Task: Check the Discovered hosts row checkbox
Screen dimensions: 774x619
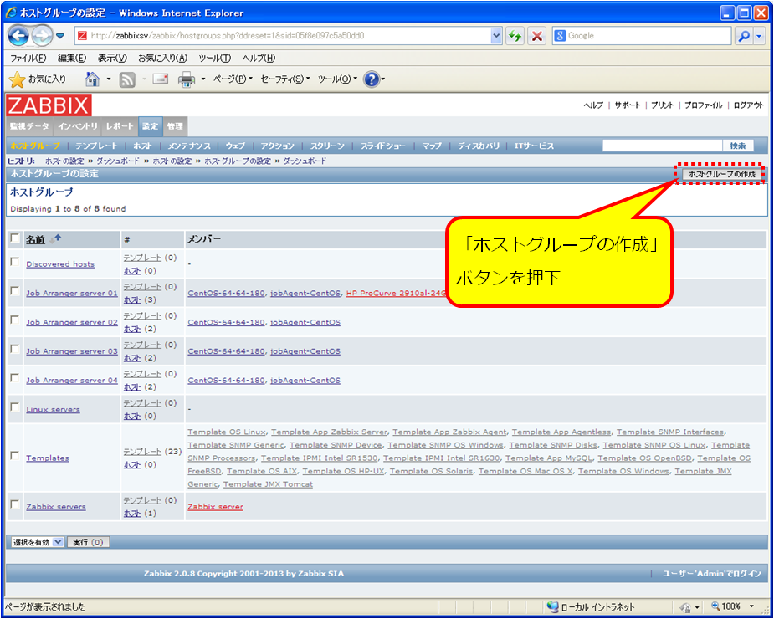Action: [15, 262]
